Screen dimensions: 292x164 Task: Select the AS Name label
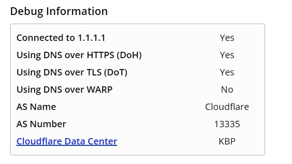pos(36,107)
